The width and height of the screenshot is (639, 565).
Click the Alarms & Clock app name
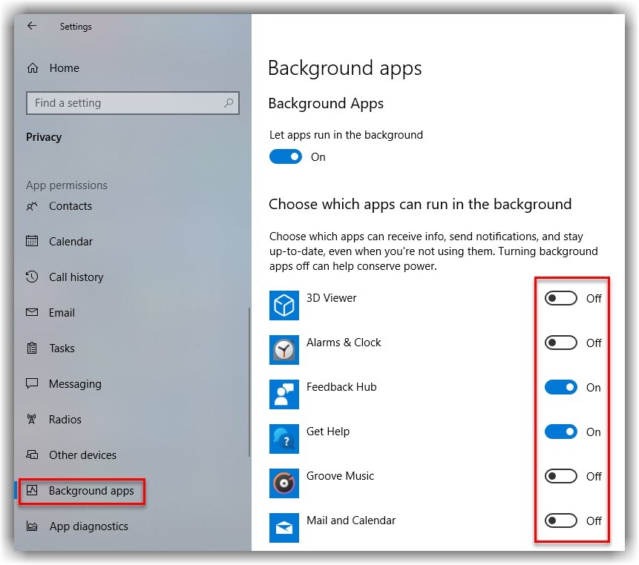[x=344, y=343]
